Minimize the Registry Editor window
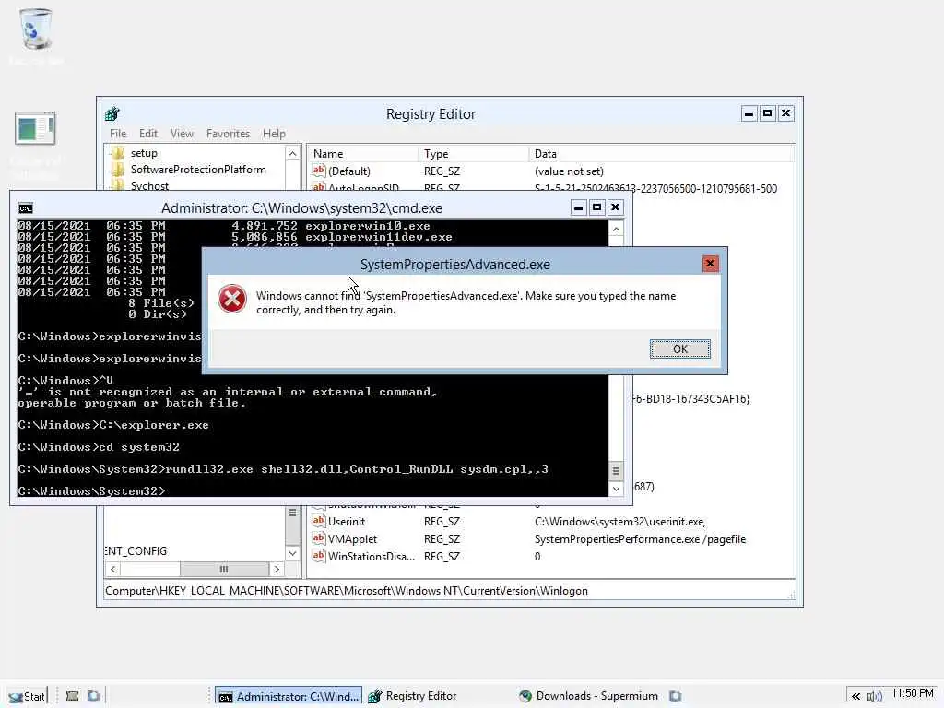The width and height of the screenshot is (944, 708). [x=749, y=113]
